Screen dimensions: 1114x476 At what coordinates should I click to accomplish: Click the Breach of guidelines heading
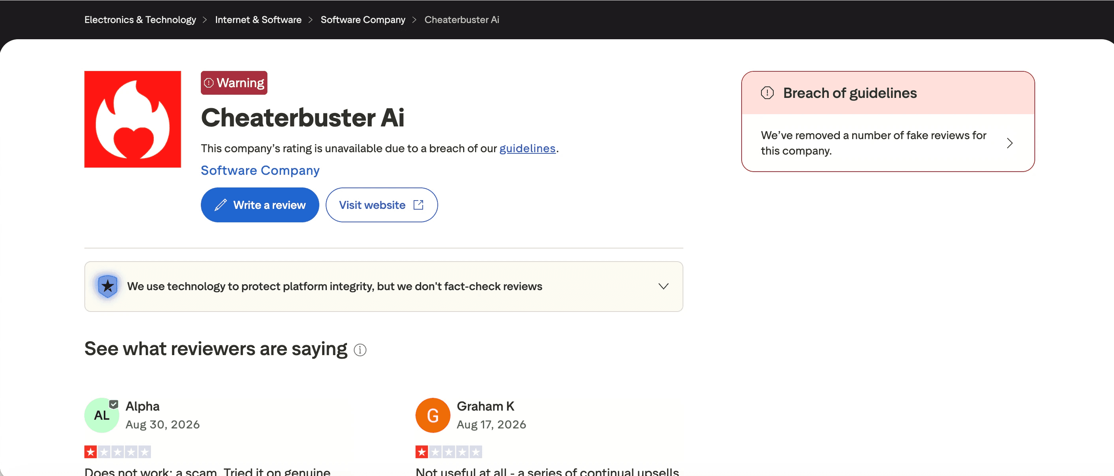(850, 93)
